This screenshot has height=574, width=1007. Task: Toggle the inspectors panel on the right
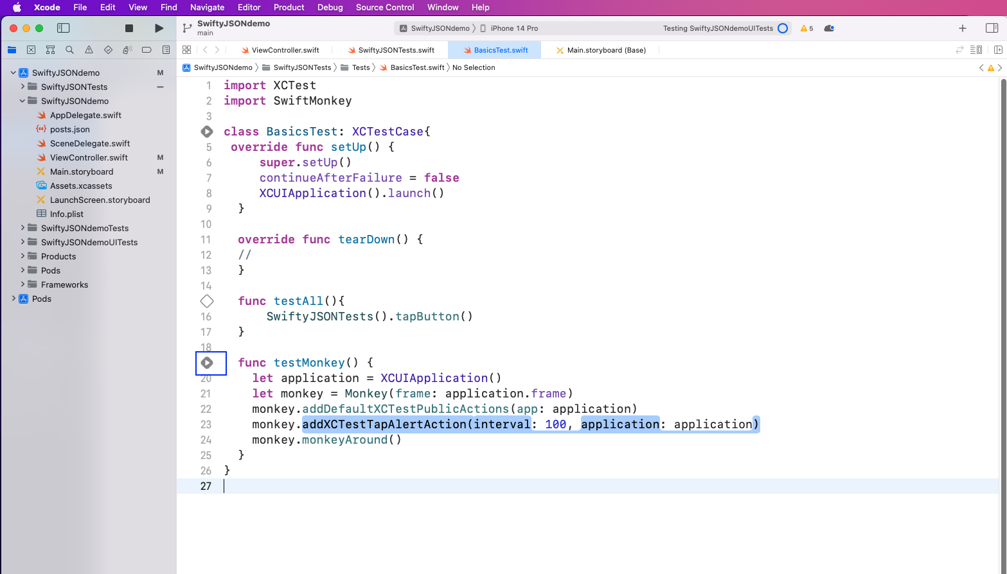click(x=992, y=28)
